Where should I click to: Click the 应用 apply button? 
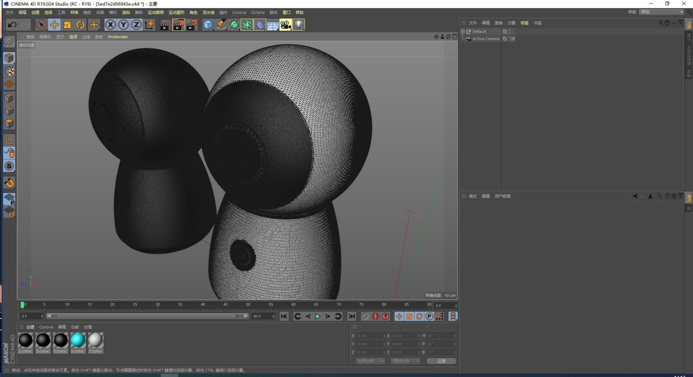coord(441,361)
